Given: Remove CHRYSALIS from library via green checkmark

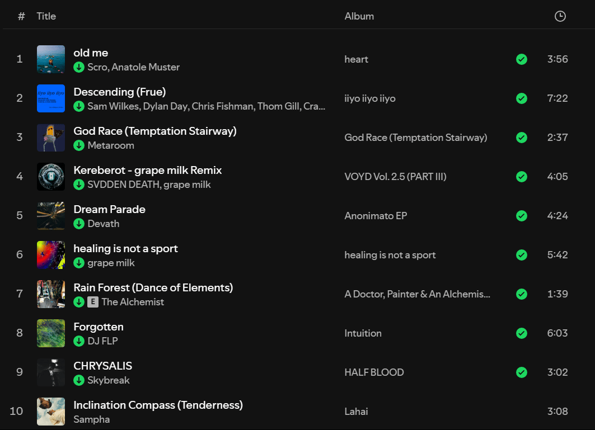Looking at the screenshot, I should pyautogui.click(x=522, y=372).
